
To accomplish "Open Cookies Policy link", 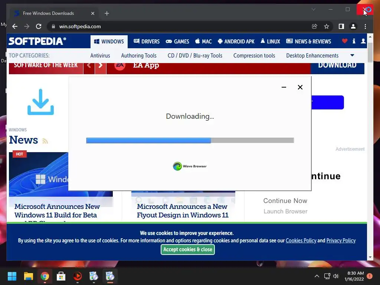I will coord(301,240).
